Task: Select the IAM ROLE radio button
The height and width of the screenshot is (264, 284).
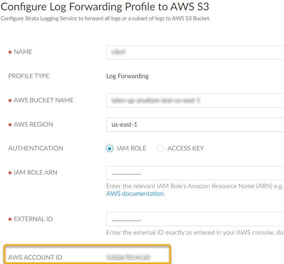Action: tap(110, 148)
